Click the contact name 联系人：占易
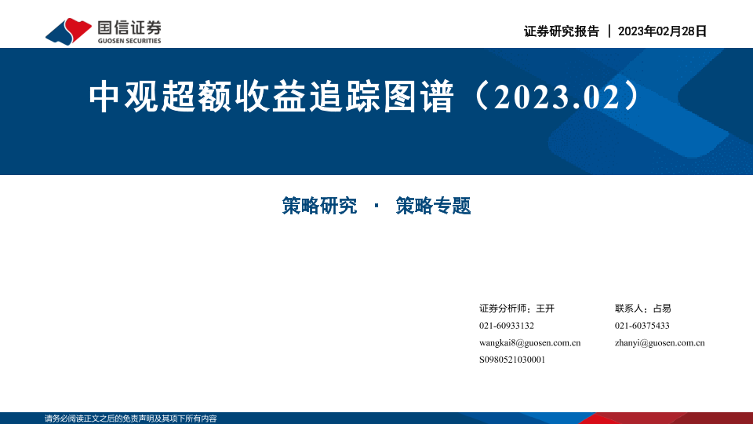 [x=643, y=309]
